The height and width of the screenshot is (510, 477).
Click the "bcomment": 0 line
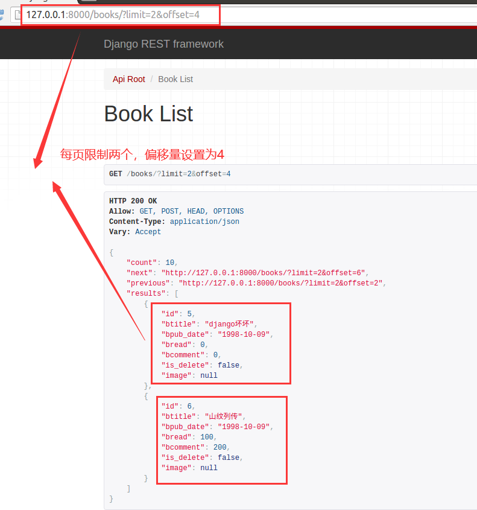click(x=191, y=355)
